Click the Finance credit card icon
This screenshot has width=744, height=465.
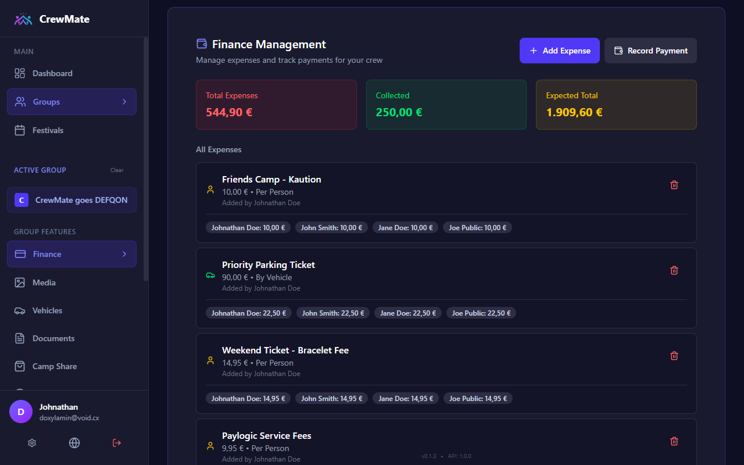pos(20,254)
